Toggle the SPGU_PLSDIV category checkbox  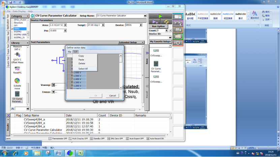pyautogui.click(x=12, y=20)
